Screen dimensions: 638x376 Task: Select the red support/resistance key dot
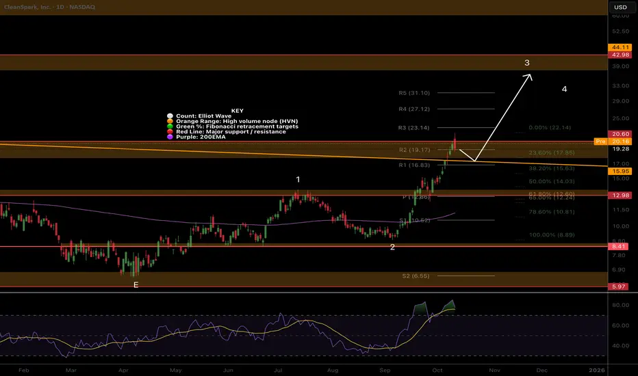pyautogui.click(x=170, y=132)
